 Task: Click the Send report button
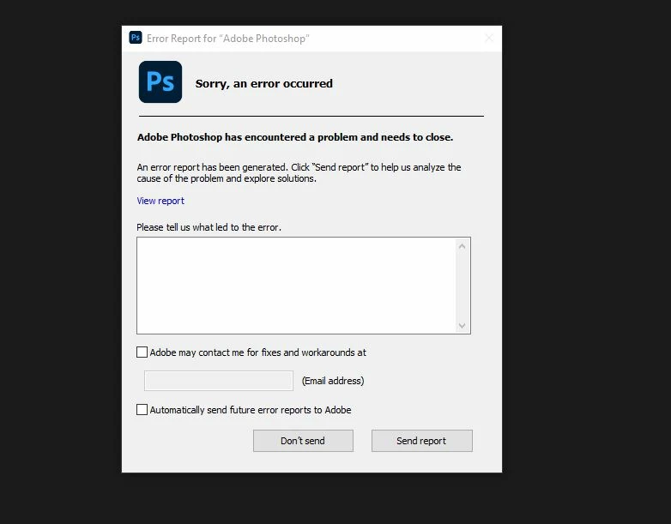[422, 441]
